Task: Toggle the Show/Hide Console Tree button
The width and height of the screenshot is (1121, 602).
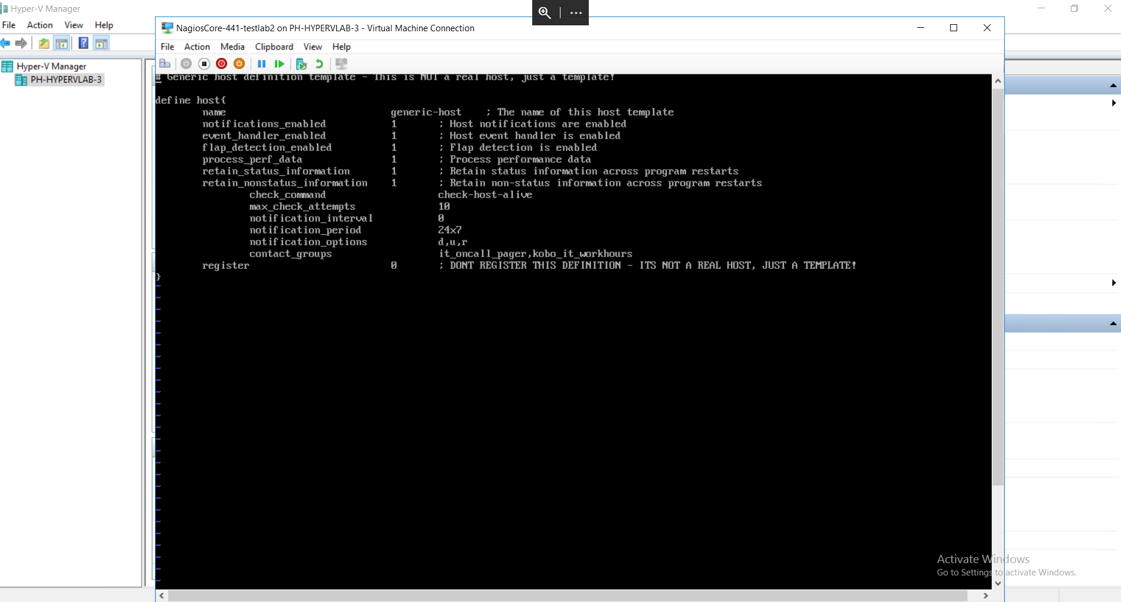Action: point(61,43)
